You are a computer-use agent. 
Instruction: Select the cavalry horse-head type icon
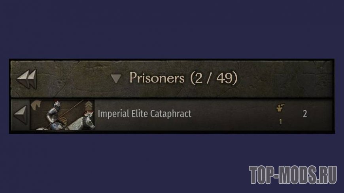[x=36, y=105]
